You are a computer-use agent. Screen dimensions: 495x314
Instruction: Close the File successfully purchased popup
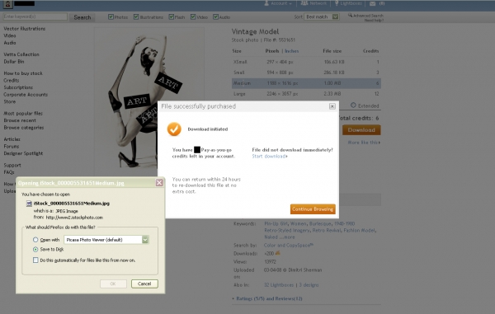332,106
